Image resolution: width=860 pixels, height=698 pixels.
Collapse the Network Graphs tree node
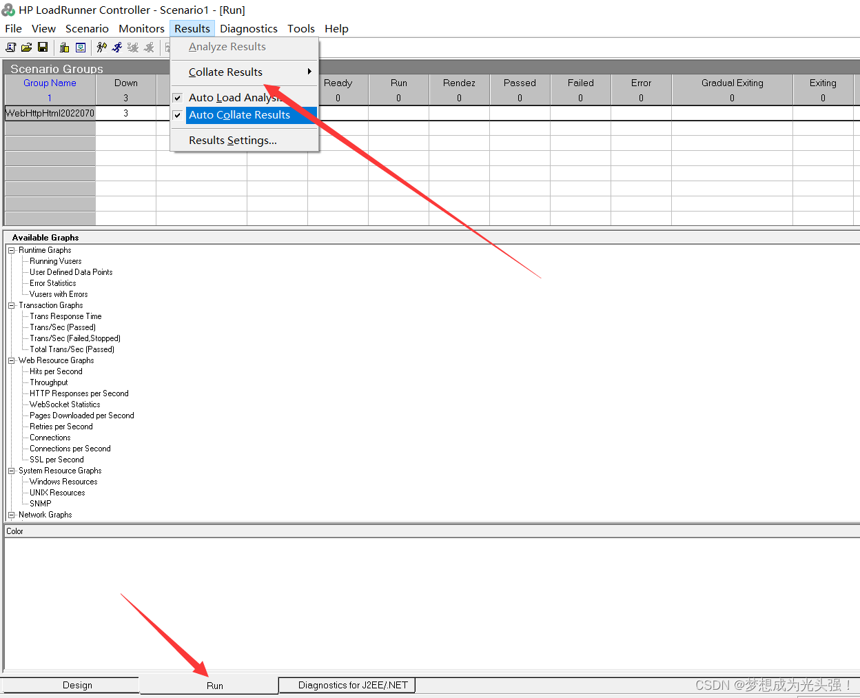pyautogui.click(x=12, y=515)
